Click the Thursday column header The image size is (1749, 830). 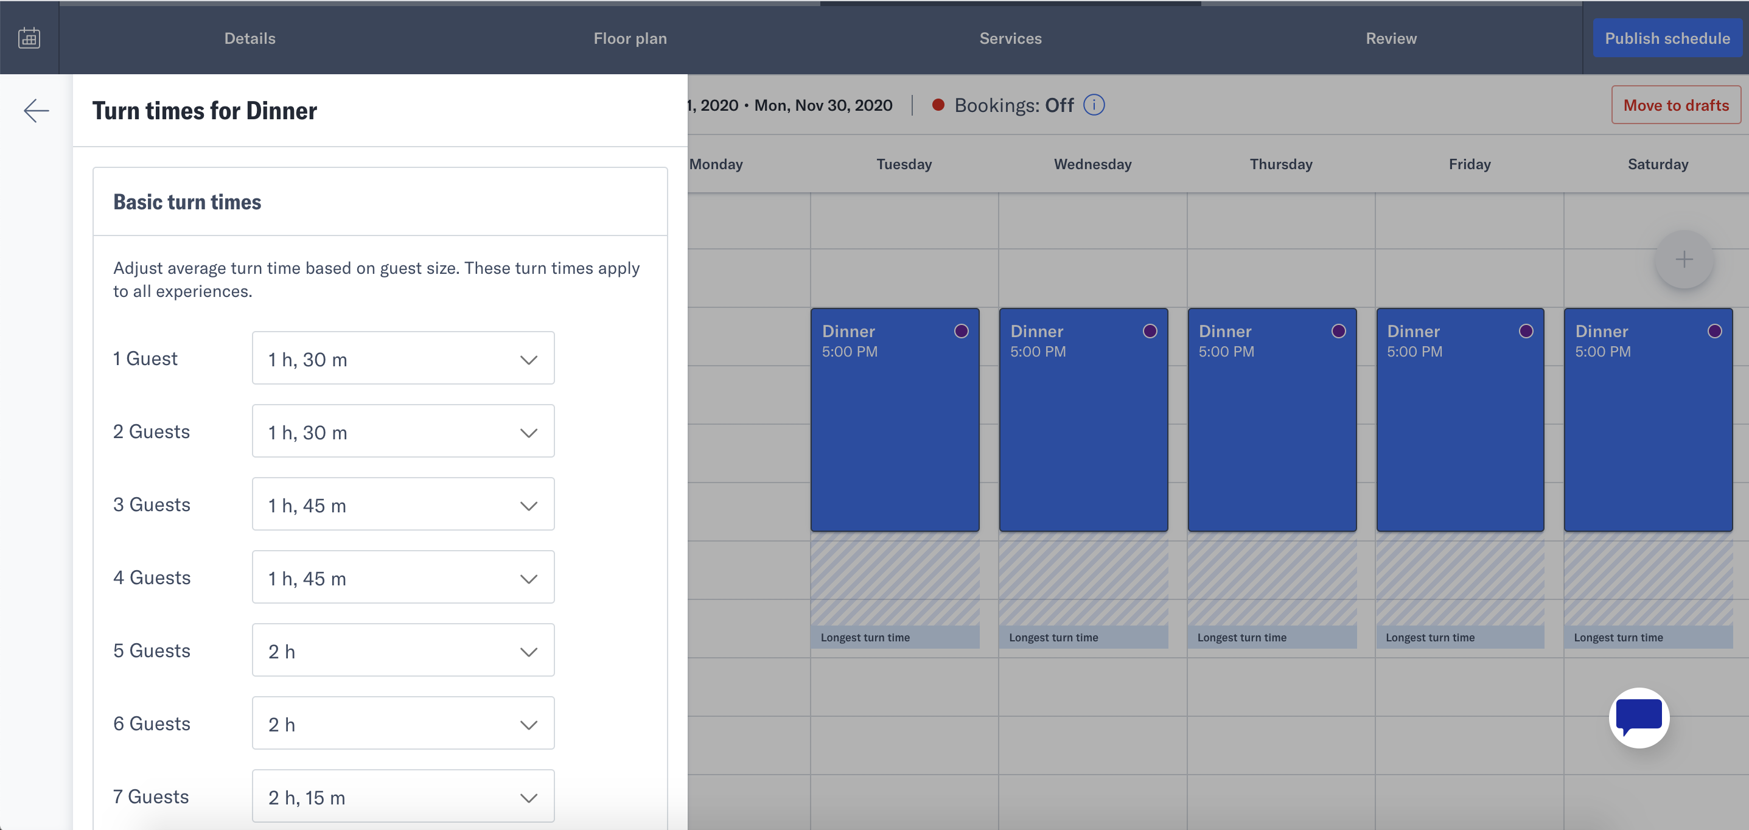point(1280,164)
